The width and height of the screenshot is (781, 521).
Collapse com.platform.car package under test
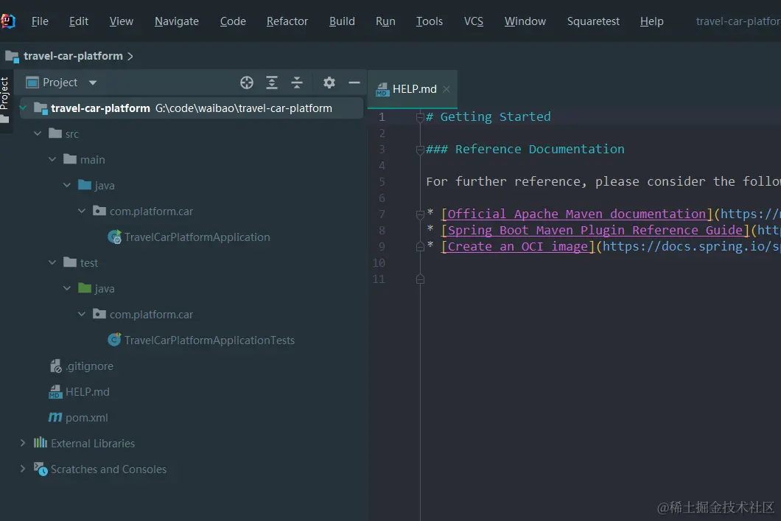click(x=82, y=314)
